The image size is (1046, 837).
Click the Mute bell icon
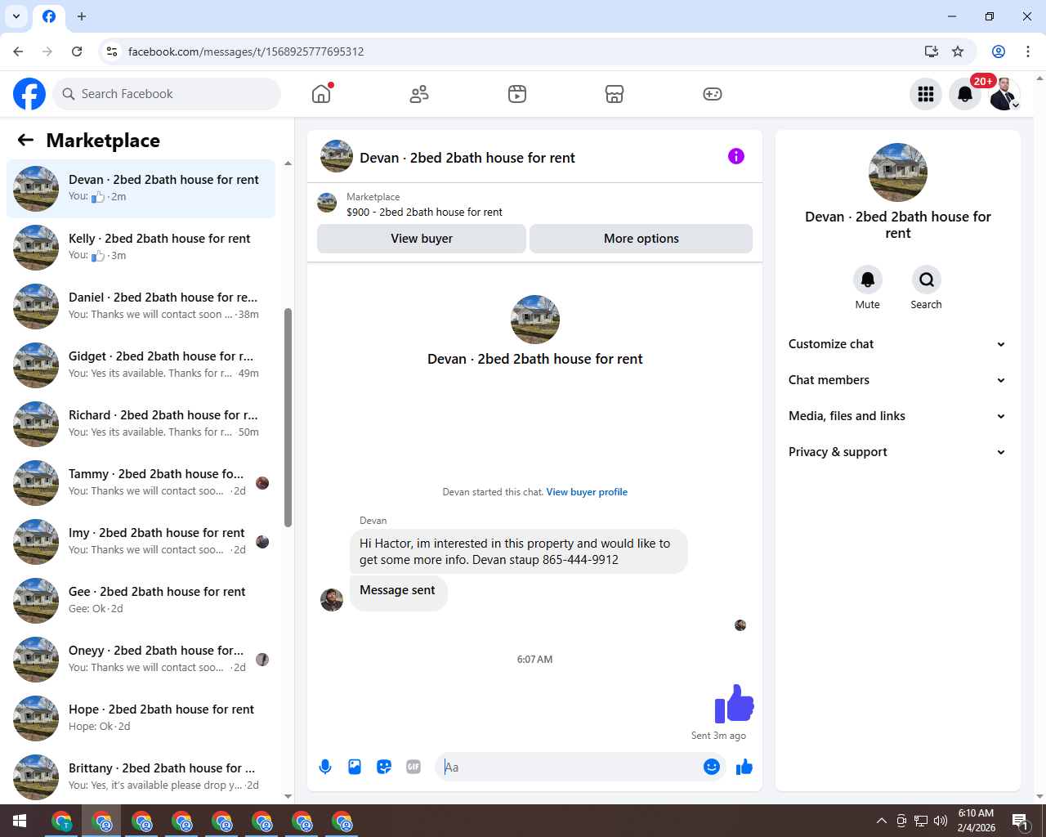tap(868, 280)
